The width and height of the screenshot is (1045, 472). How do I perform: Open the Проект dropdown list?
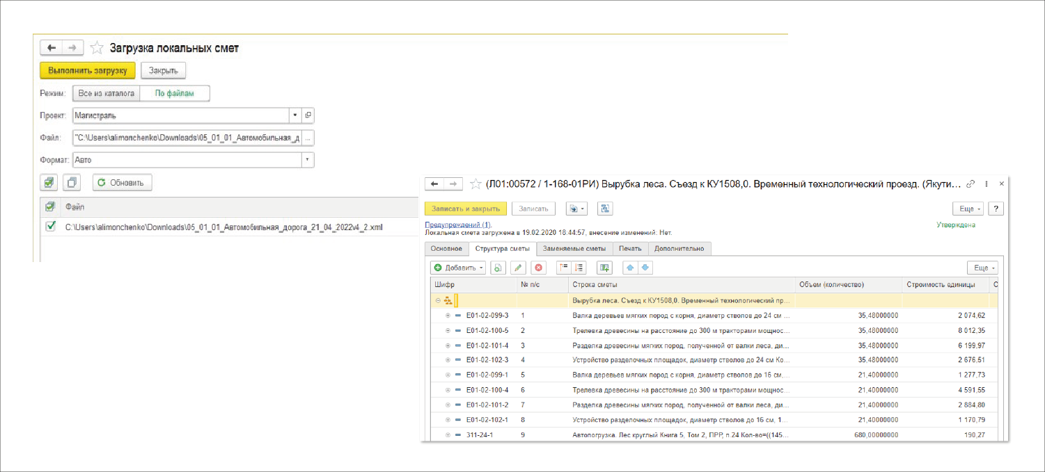[x=295, y=115]
